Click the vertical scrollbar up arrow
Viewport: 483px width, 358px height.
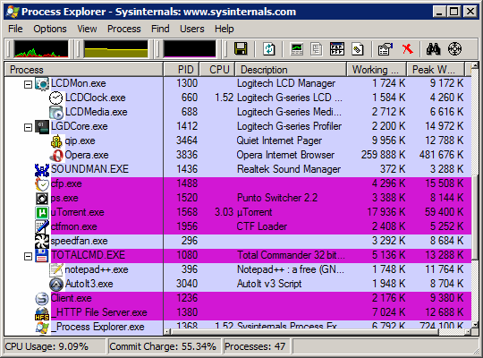coord(475,65)
